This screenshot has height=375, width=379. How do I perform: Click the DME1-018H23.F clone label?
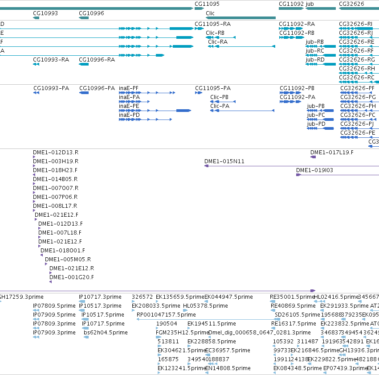pyautogui.click(x=55, y=171)
